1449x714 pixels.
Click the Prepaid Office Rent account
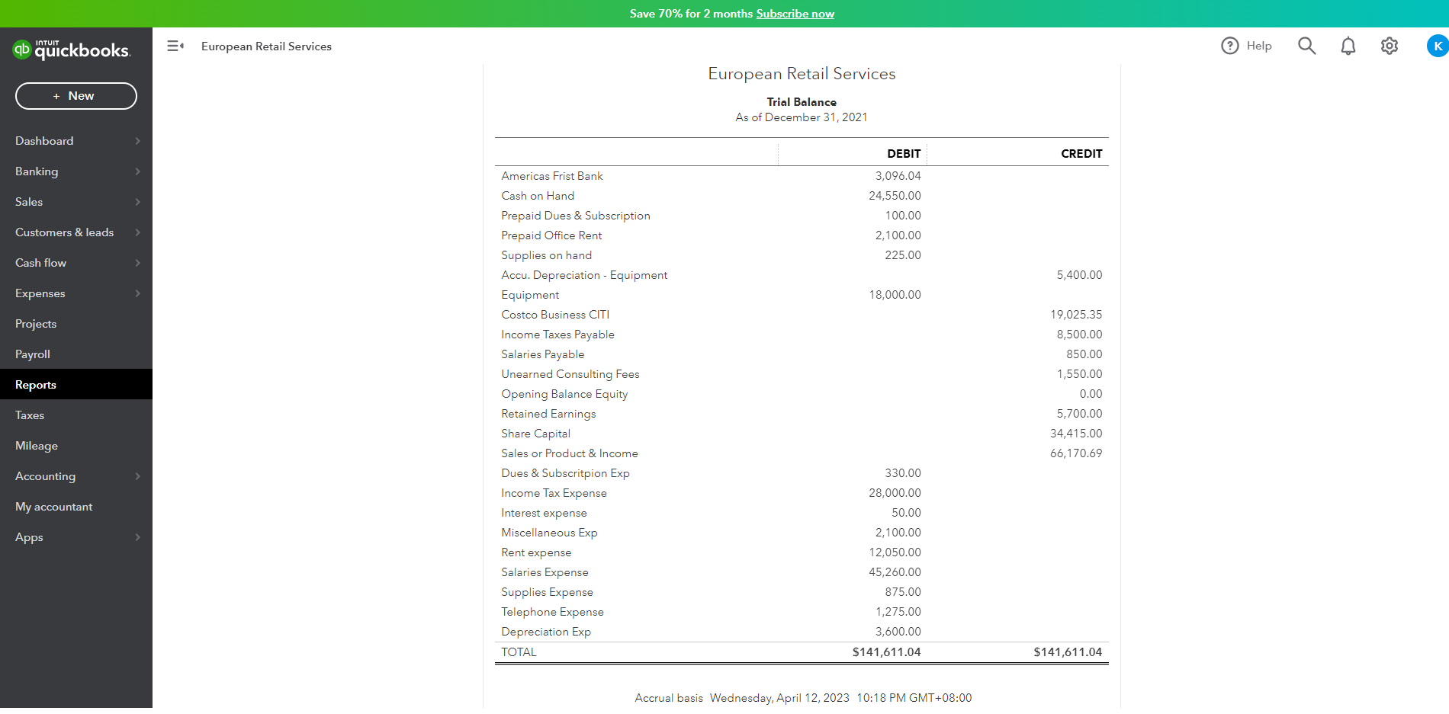tap(551, 235)
